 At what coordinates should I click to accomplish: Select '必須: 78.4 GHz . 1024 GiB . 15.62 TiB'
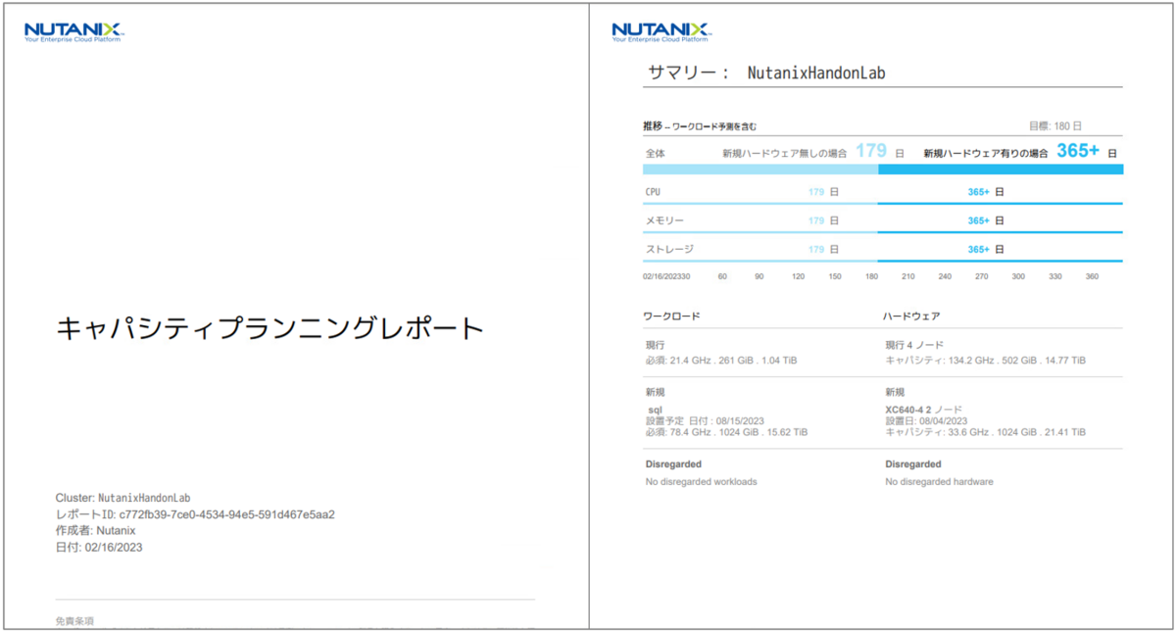(x=727, y=432)
